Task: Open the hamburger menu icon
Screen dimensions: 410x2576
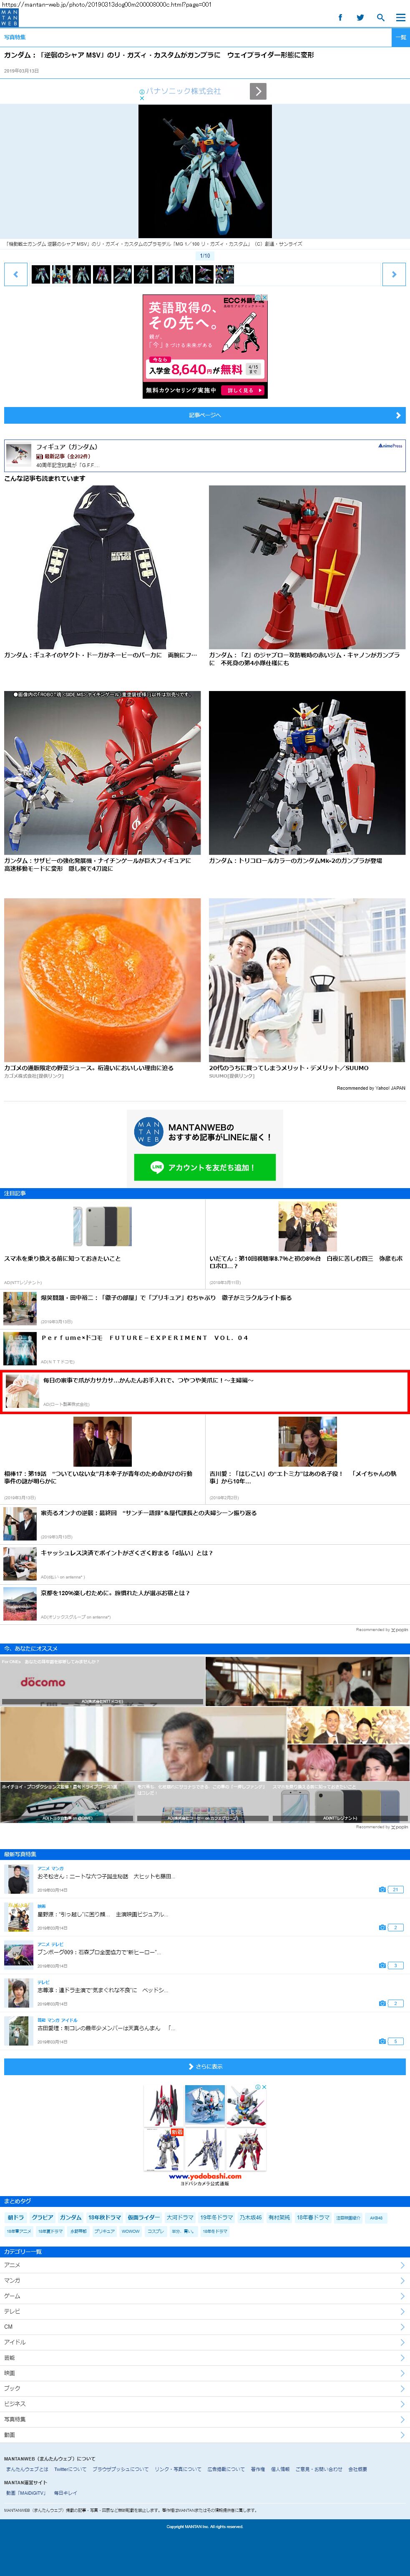Action: click(399, 17)
